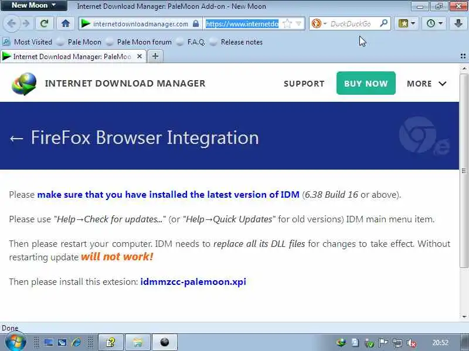This screenshot has width=469, height=351.
Task: Click Show Desktop quick launch icon
Action: click(x=49, y=343)
